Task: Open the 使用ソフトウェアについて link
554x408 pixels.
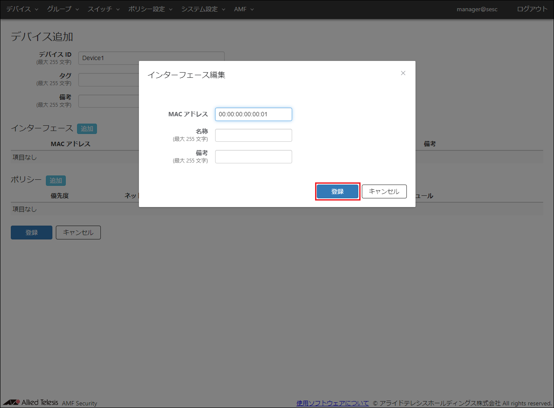Action: coord(332,403)
